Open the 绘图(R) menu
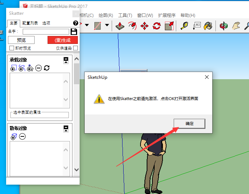The height and width of the screenshot is (194, 249). click(106, 15)
